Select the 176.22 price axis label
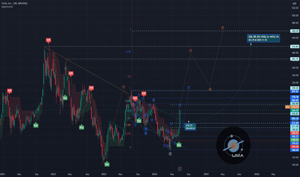The height and width of the screenshot is (177, 300). click(295, 143)
